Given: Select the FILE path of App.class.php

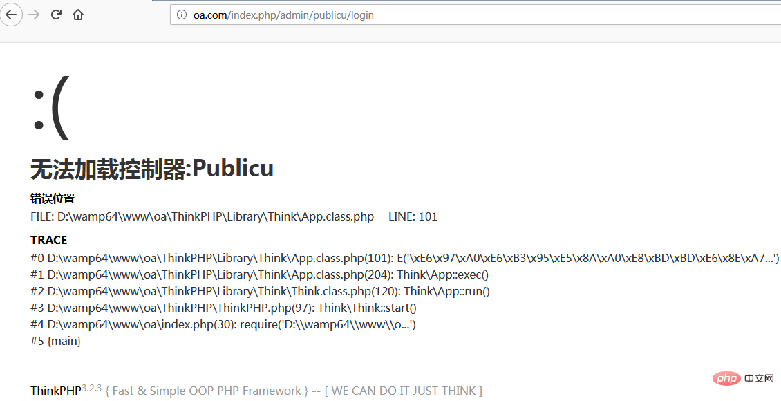Looking at the screenshot, I should (203, 216).
